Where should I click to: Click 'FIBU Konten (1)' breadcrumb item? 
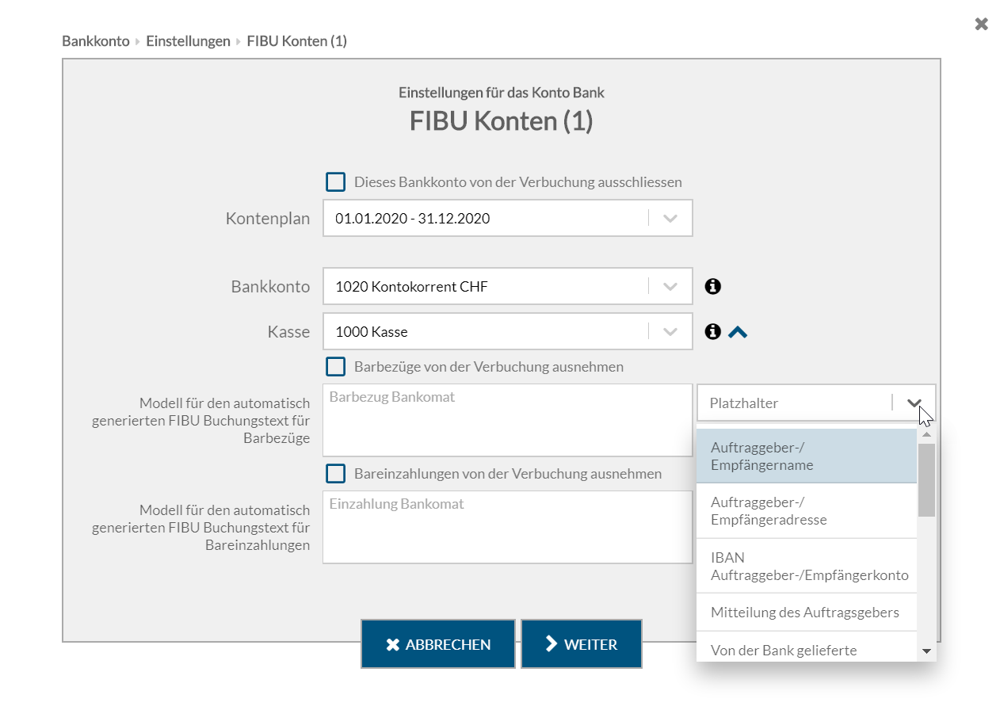click(x=297, y=40)
